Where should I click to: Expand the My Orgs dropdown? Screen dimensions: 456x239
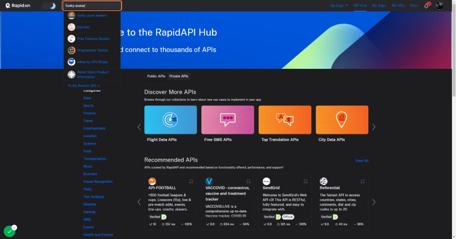coord(339,6)
